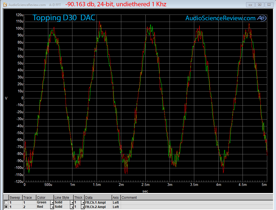
Task: Open the Color dropdown for Red trace
Action: 52,207
